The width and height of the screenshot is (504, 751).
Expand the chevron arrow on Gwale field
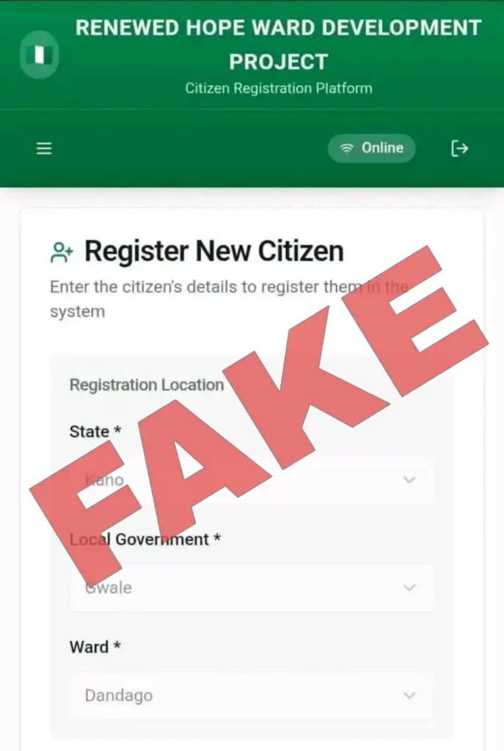click(409, 587)
